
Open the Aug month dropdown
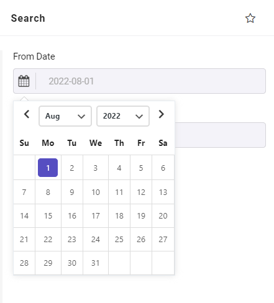(x=65, y=116)
